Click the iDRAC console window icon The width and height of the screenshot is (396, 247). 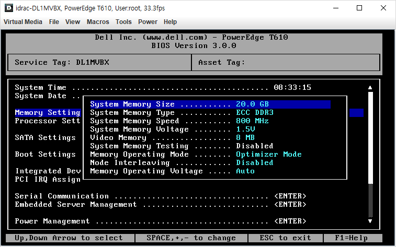tap(9, 8)
